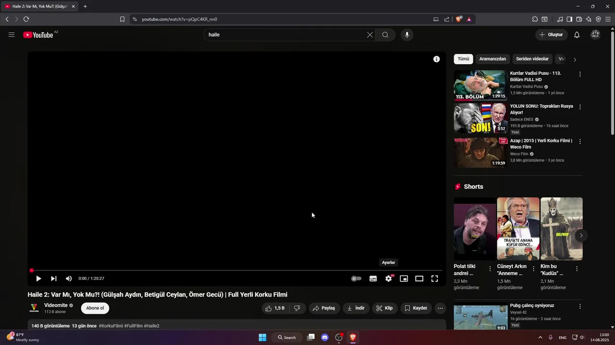The height and width of the screenshot is (345, 615).
Task: Open Videomite channel name link
Action: click(56, 305)
